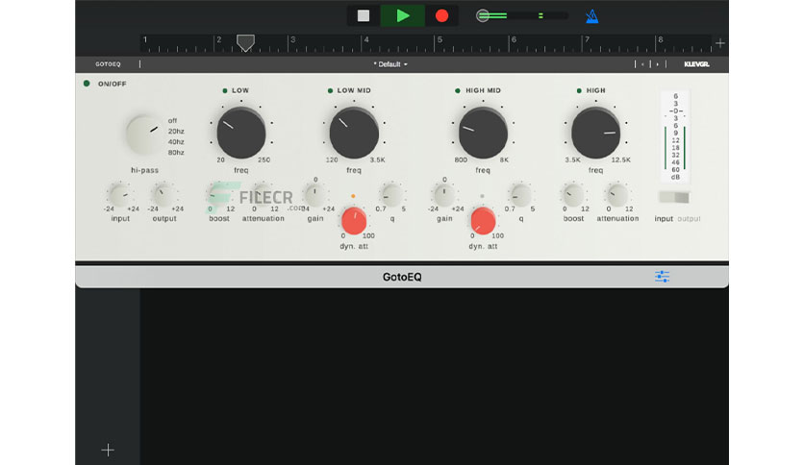This screenshot has width=804, height=465.
Task: Toggle the HIGH MID band enable light
Action: tap(458, 90)
